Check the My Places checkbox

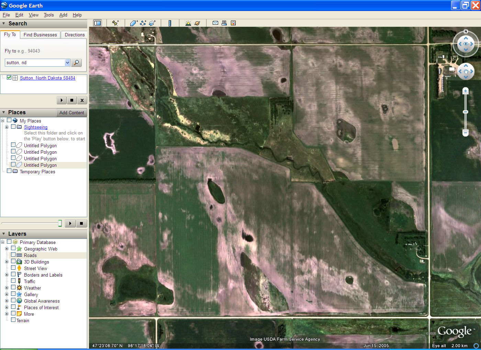tap(9, 120)
